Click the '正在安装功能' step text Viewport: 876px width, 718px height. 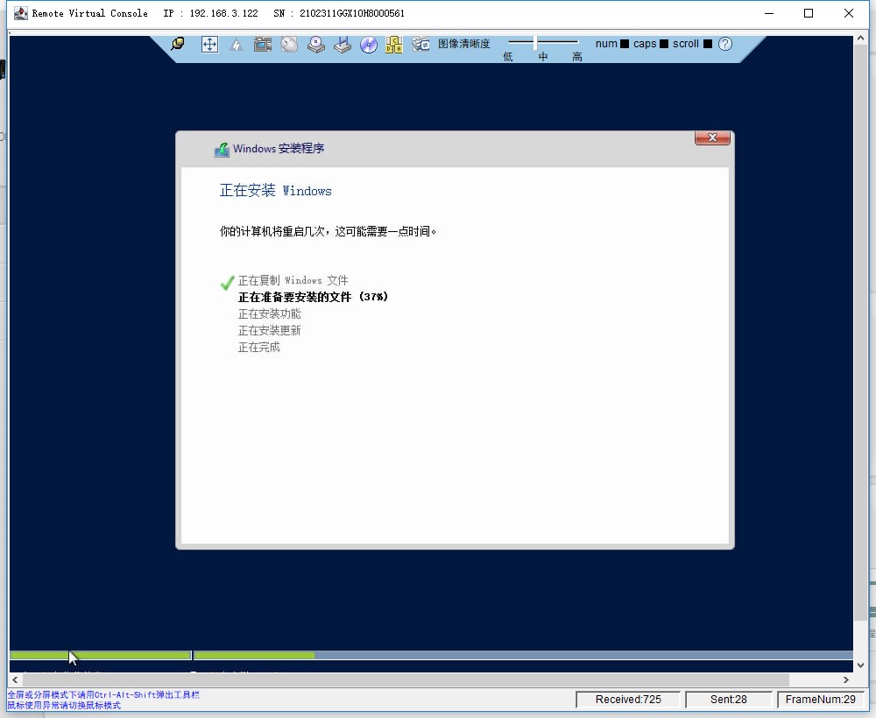[269, 313]
